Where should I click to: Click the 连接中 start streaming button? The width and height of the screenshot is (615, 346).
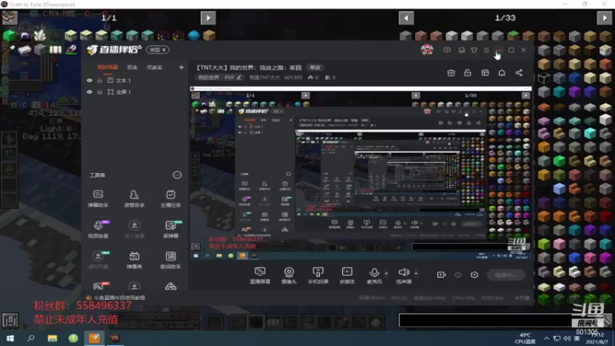pos(506,274)
